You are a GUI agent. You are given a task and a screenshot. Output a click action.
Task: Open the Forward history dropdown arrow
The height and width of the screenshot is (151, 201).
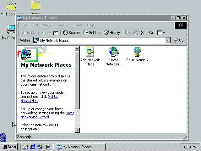[50, 33]
